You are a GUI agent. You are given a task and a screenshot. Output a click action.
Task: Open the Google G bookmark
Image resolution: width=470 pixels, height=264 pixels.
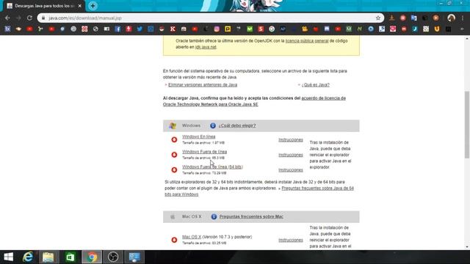point(272,29)
